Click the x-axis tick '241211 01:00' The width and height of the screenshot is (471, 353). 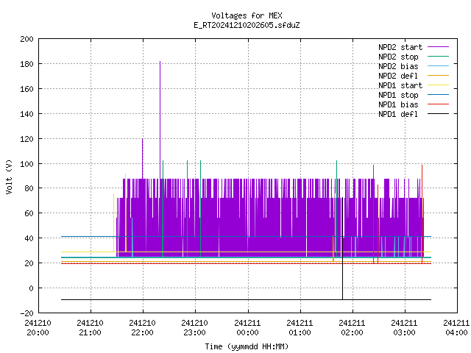tap(300, 328)
